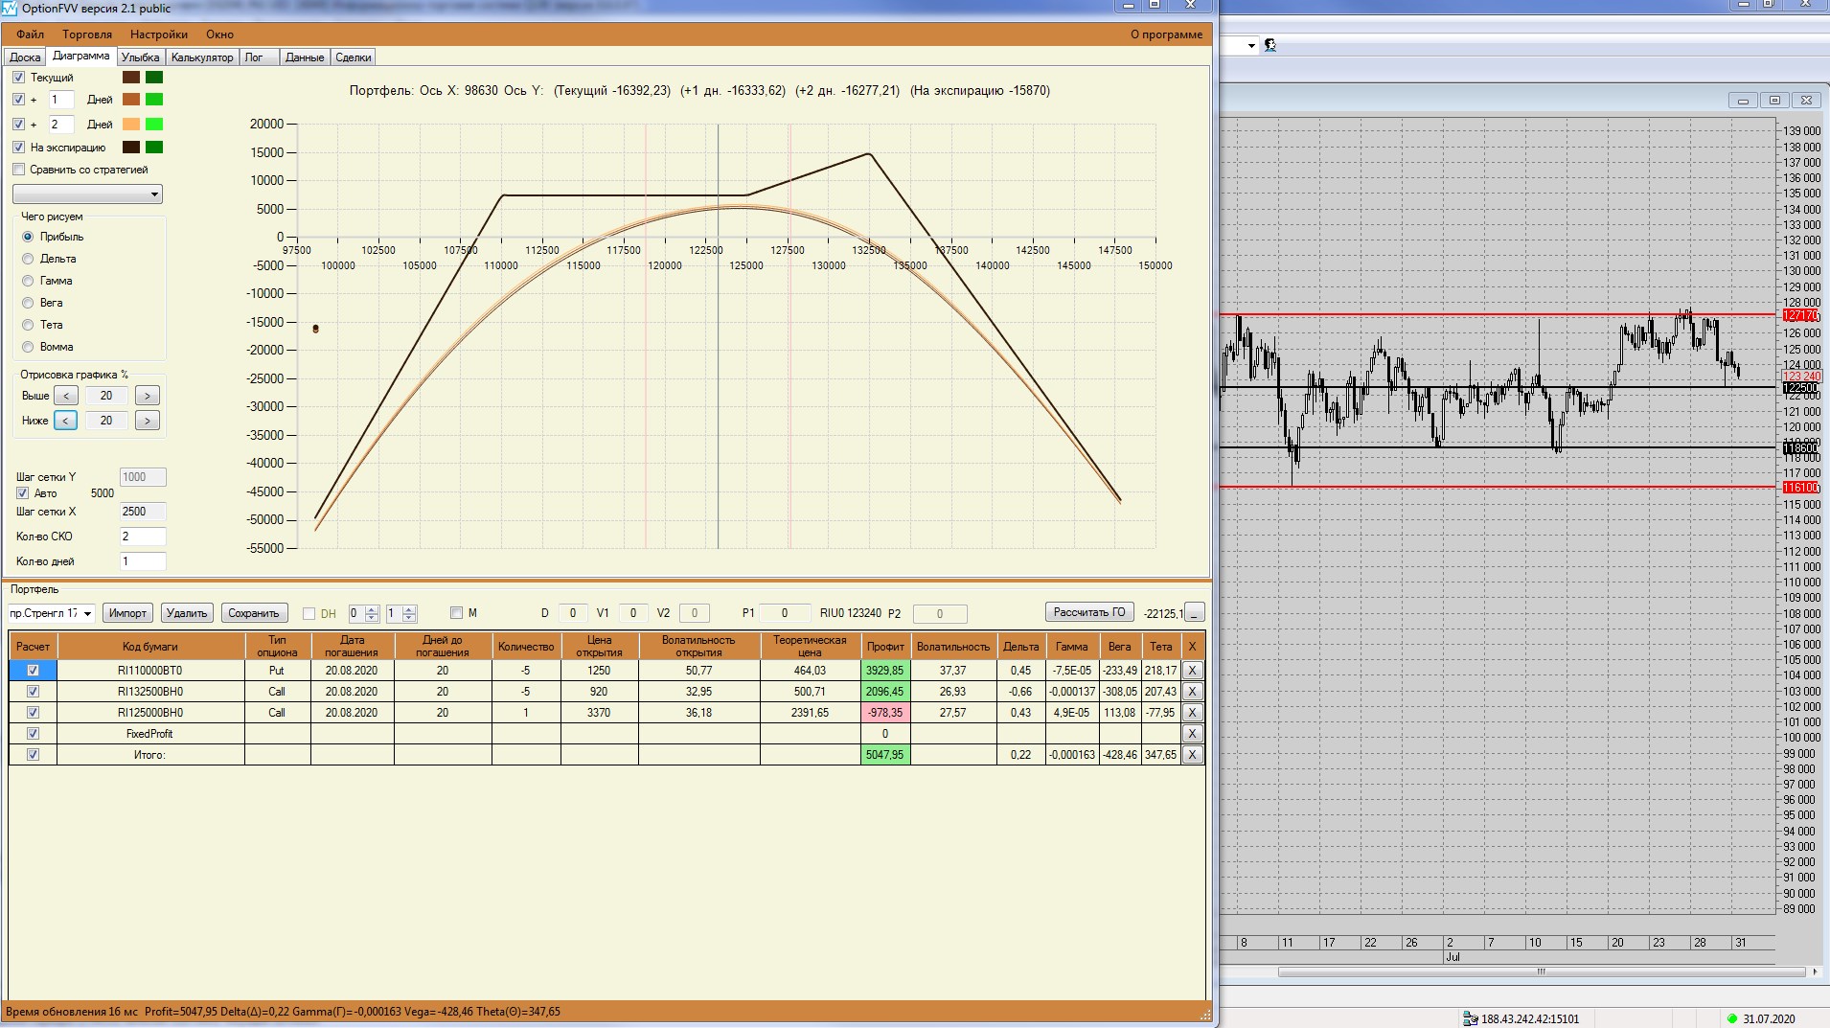Delete the RI132500BH0 row with X
Viewport: 1830px width, 1028px height.
(1192, 692)
